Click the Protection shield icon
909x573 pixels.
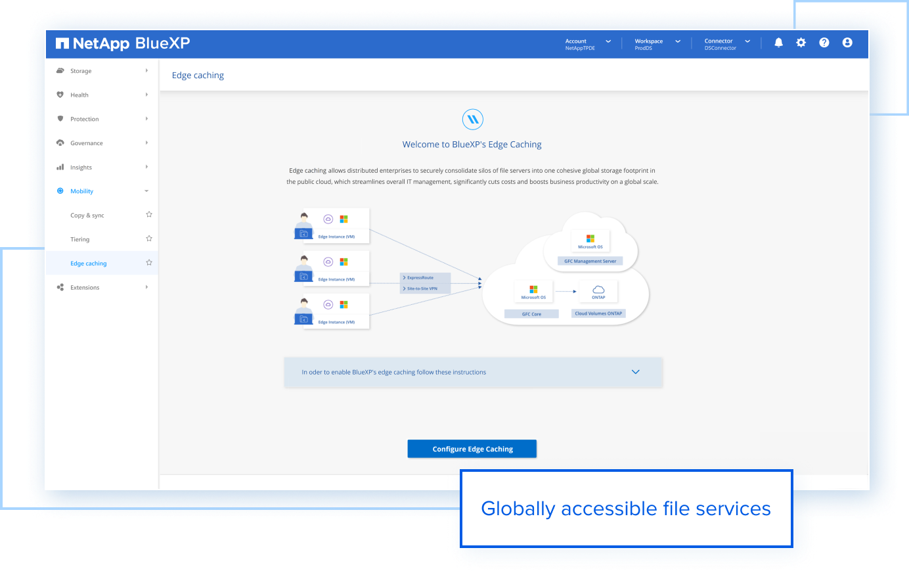(60, 118)
